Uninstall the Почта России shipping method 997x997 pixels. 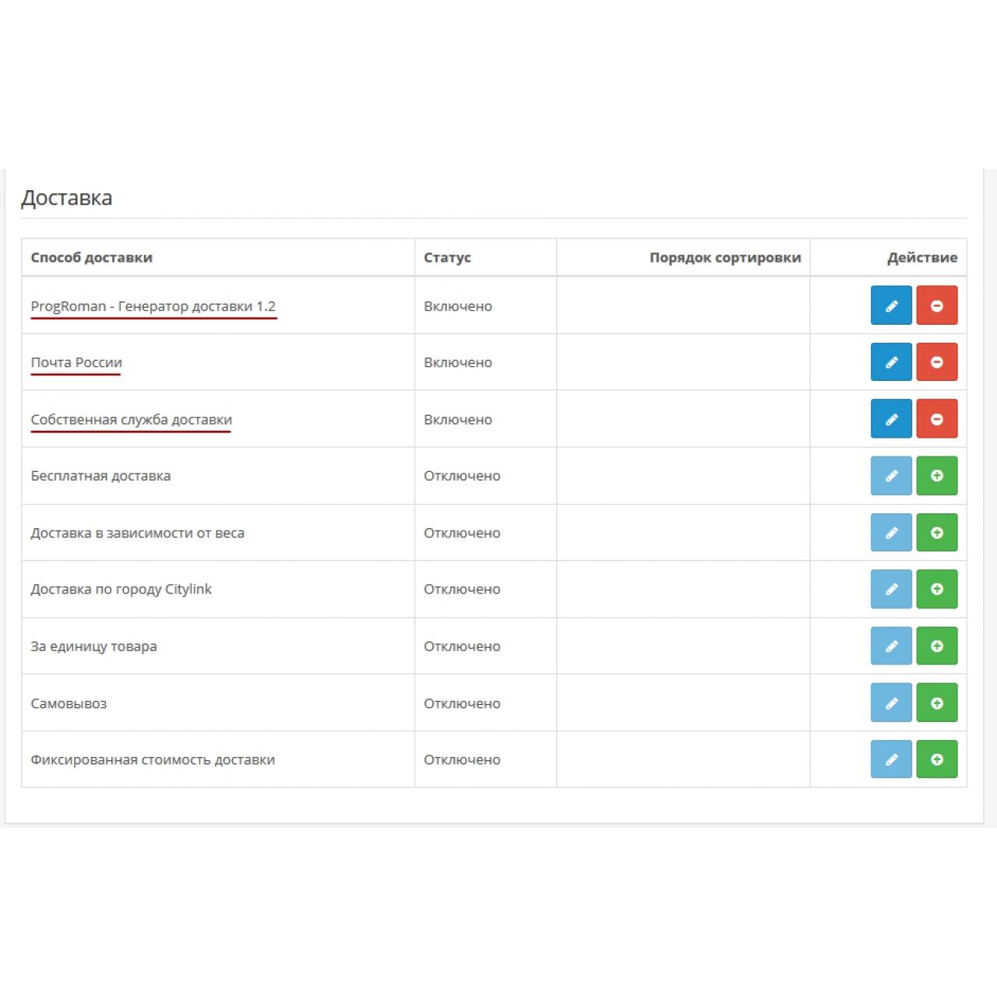coord(937,362)
